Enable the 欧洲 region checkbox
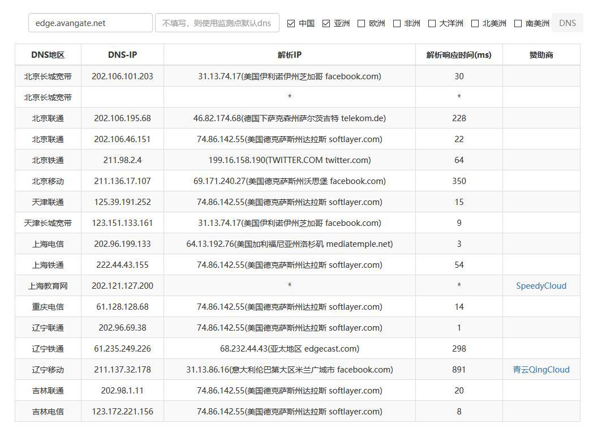The image size is (589, 432). [360, 23]
